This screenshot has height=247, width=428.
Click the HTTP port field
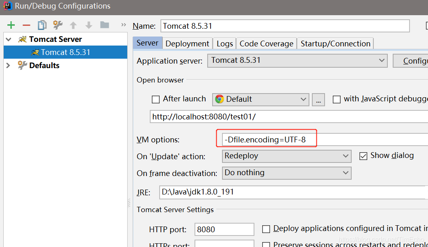[224, 229]
